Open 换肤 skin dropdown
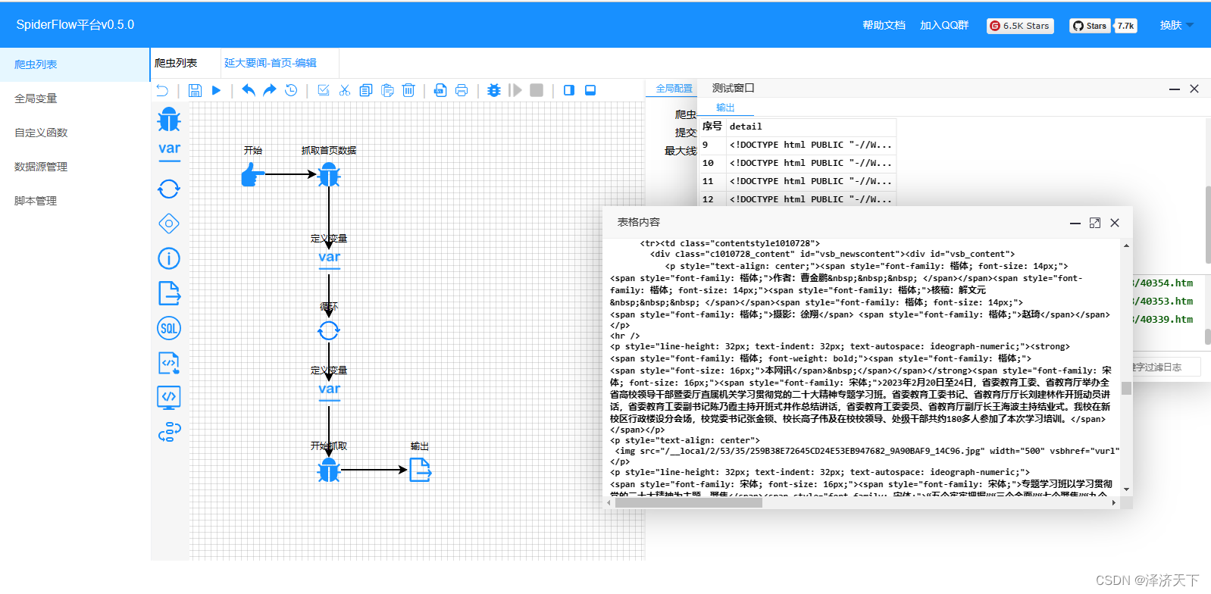Viewport: 1211px width, 594px height. pos(1176,25)
